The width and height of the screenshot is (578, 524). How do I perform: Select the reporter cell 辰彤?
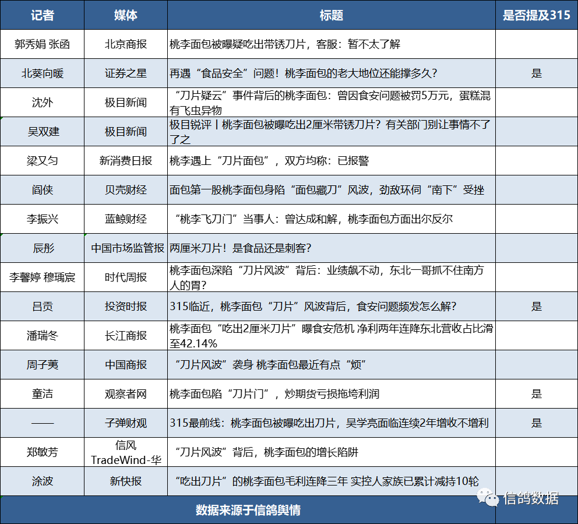tap(42, 248)
